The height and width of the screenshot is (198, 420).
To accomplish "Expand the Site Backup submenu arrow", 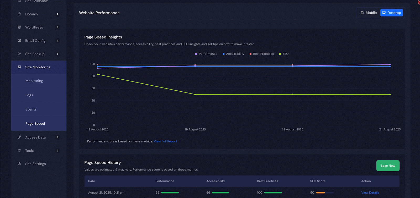I will point(57,54).
